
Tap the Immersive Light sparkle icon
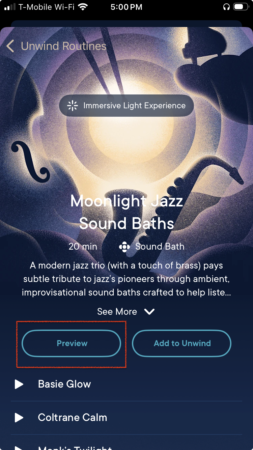(73, 106)
